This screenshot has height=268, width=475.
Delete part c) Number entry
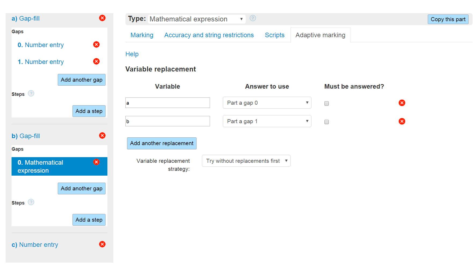pyautogui.click(x=102, y=244)
